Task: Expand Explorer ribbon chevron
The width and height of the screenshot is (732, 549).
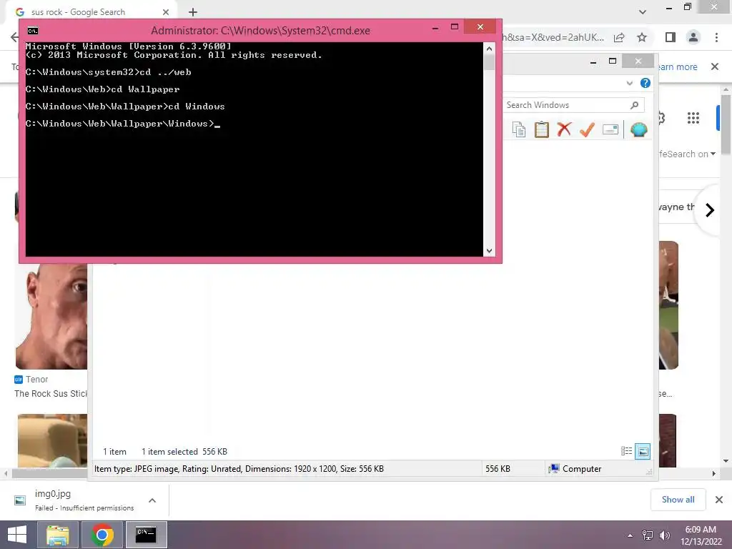Action: tap(629, 83)
